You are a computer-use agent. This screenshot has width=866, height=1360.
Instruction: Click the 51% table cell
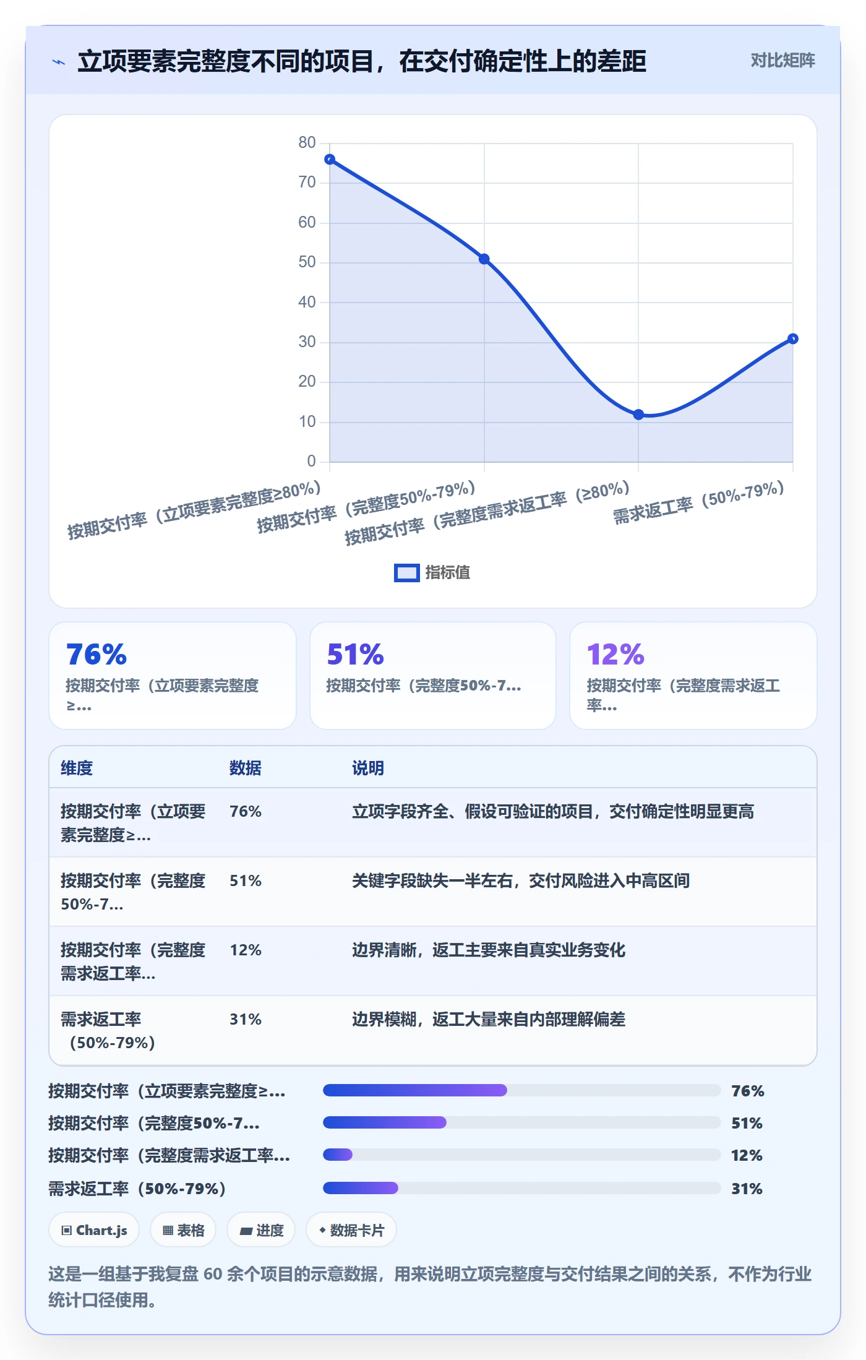pyautogui.click(x=246, y=880)
